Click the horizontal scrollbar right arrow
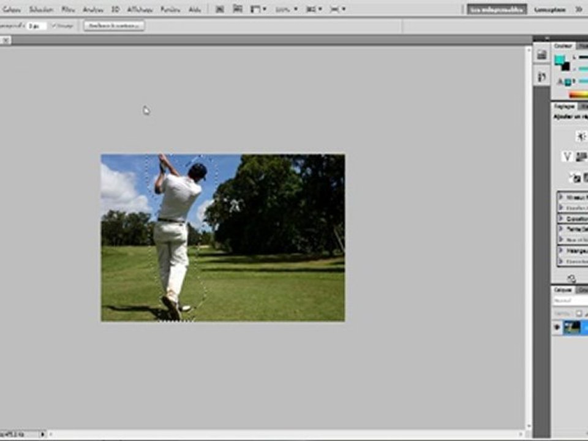 (x=522, y=434)
